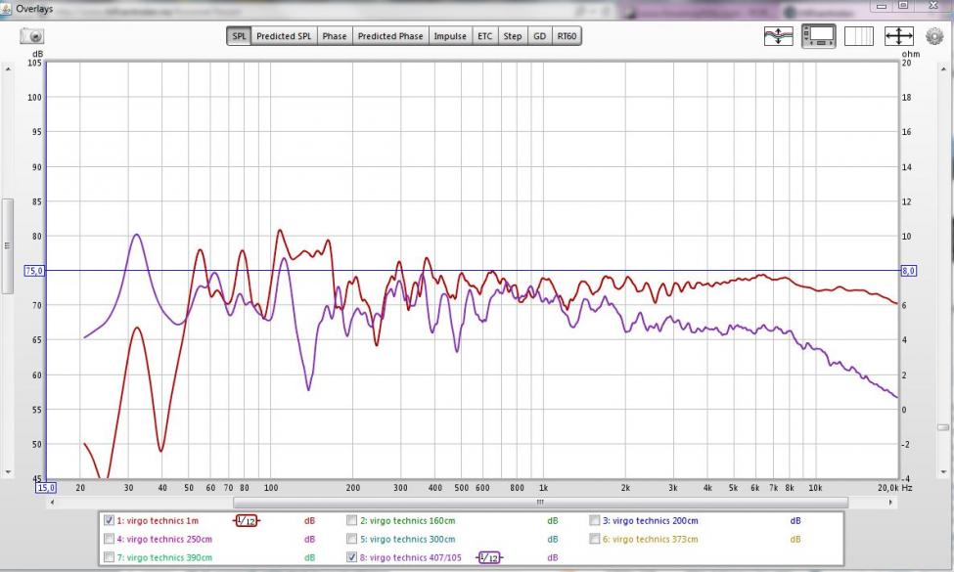This screenshot has height=572, width=954.
Task: Click the right arrow of horizontal scrollbar
Action: [x=890, y=503]
